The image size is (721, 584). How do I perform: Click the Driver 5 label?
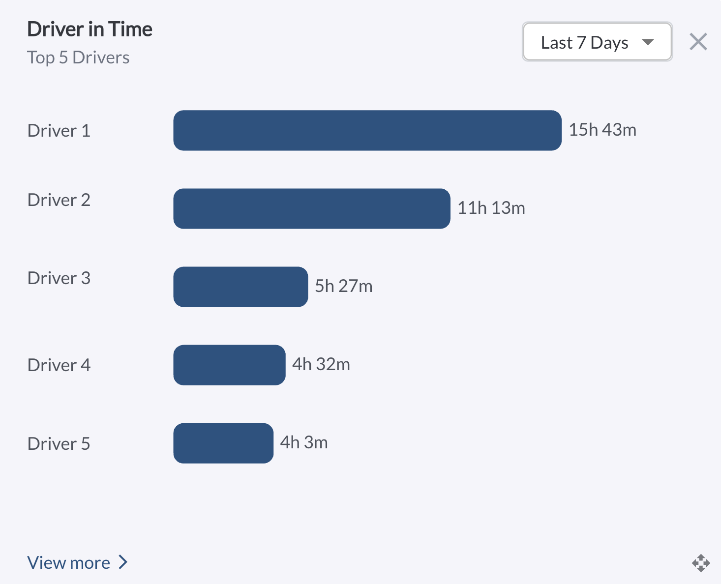coord(59,444)
